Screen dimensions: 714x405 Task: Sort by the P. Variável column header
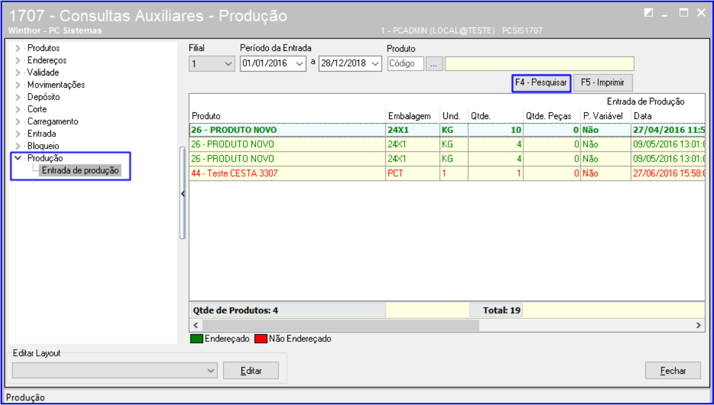click(606, 116)
